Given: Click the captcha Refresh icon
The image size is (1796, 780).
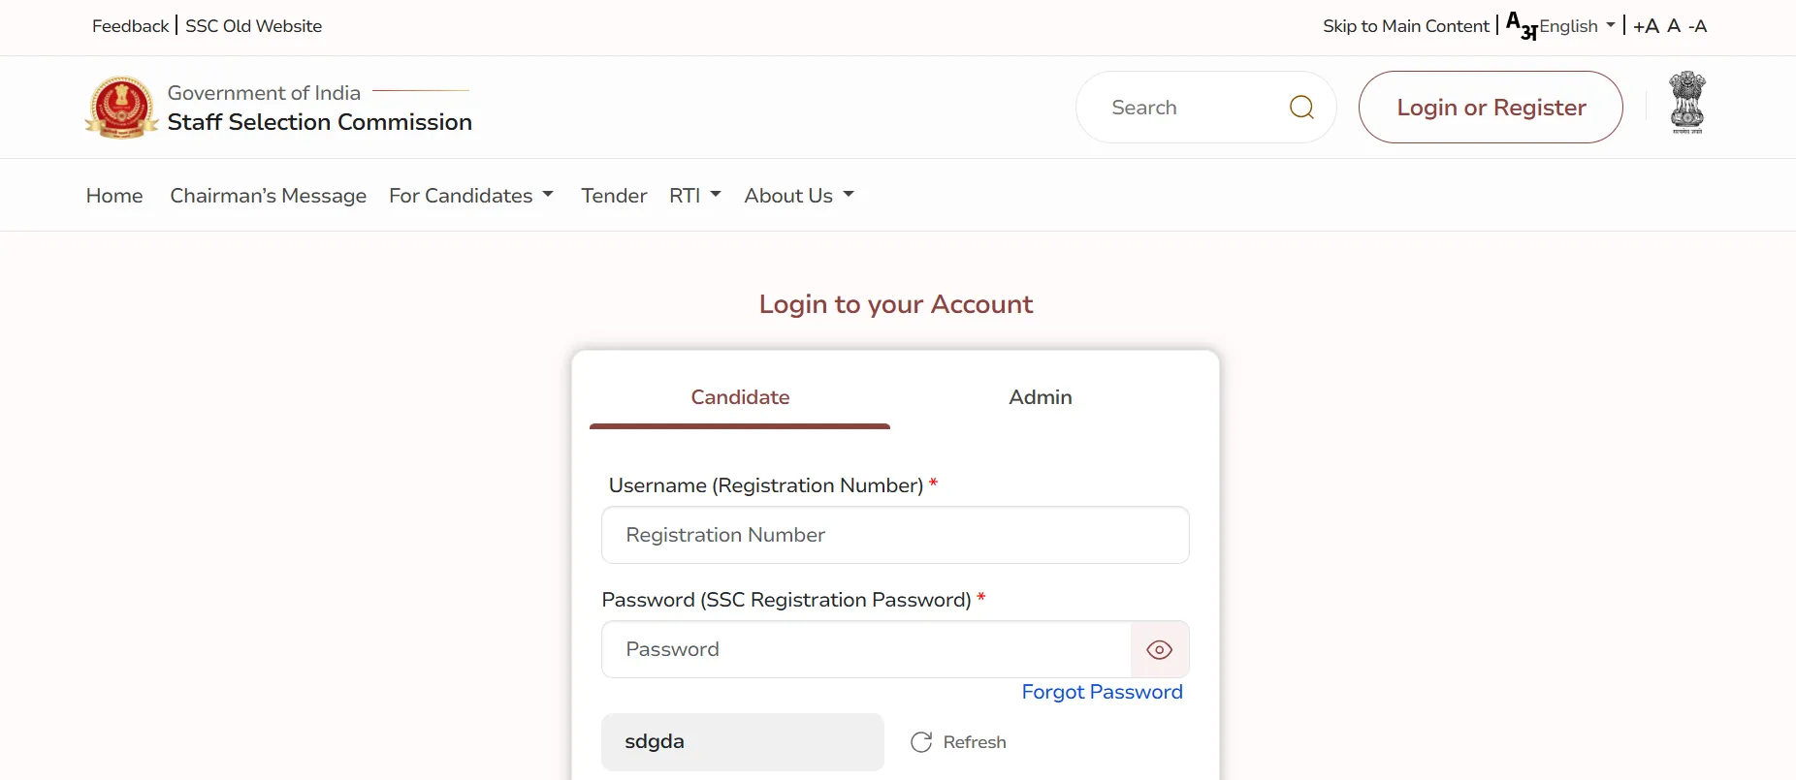Looking at the screenshot, I should click(921, 742).
